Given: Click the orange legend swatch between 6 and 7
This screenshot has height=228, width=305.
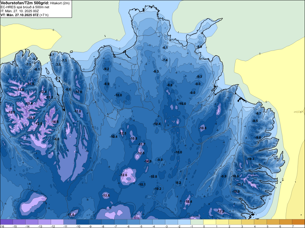Looking at the screenshot, I should point(286,222).
